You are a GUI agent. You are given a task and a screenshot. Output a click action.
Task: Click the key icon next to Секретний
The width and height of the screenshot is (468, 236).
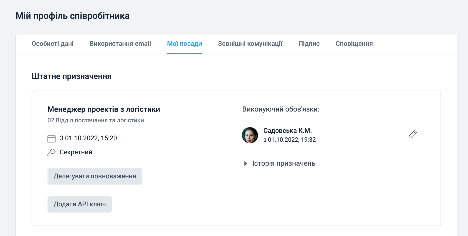point(51,152)
